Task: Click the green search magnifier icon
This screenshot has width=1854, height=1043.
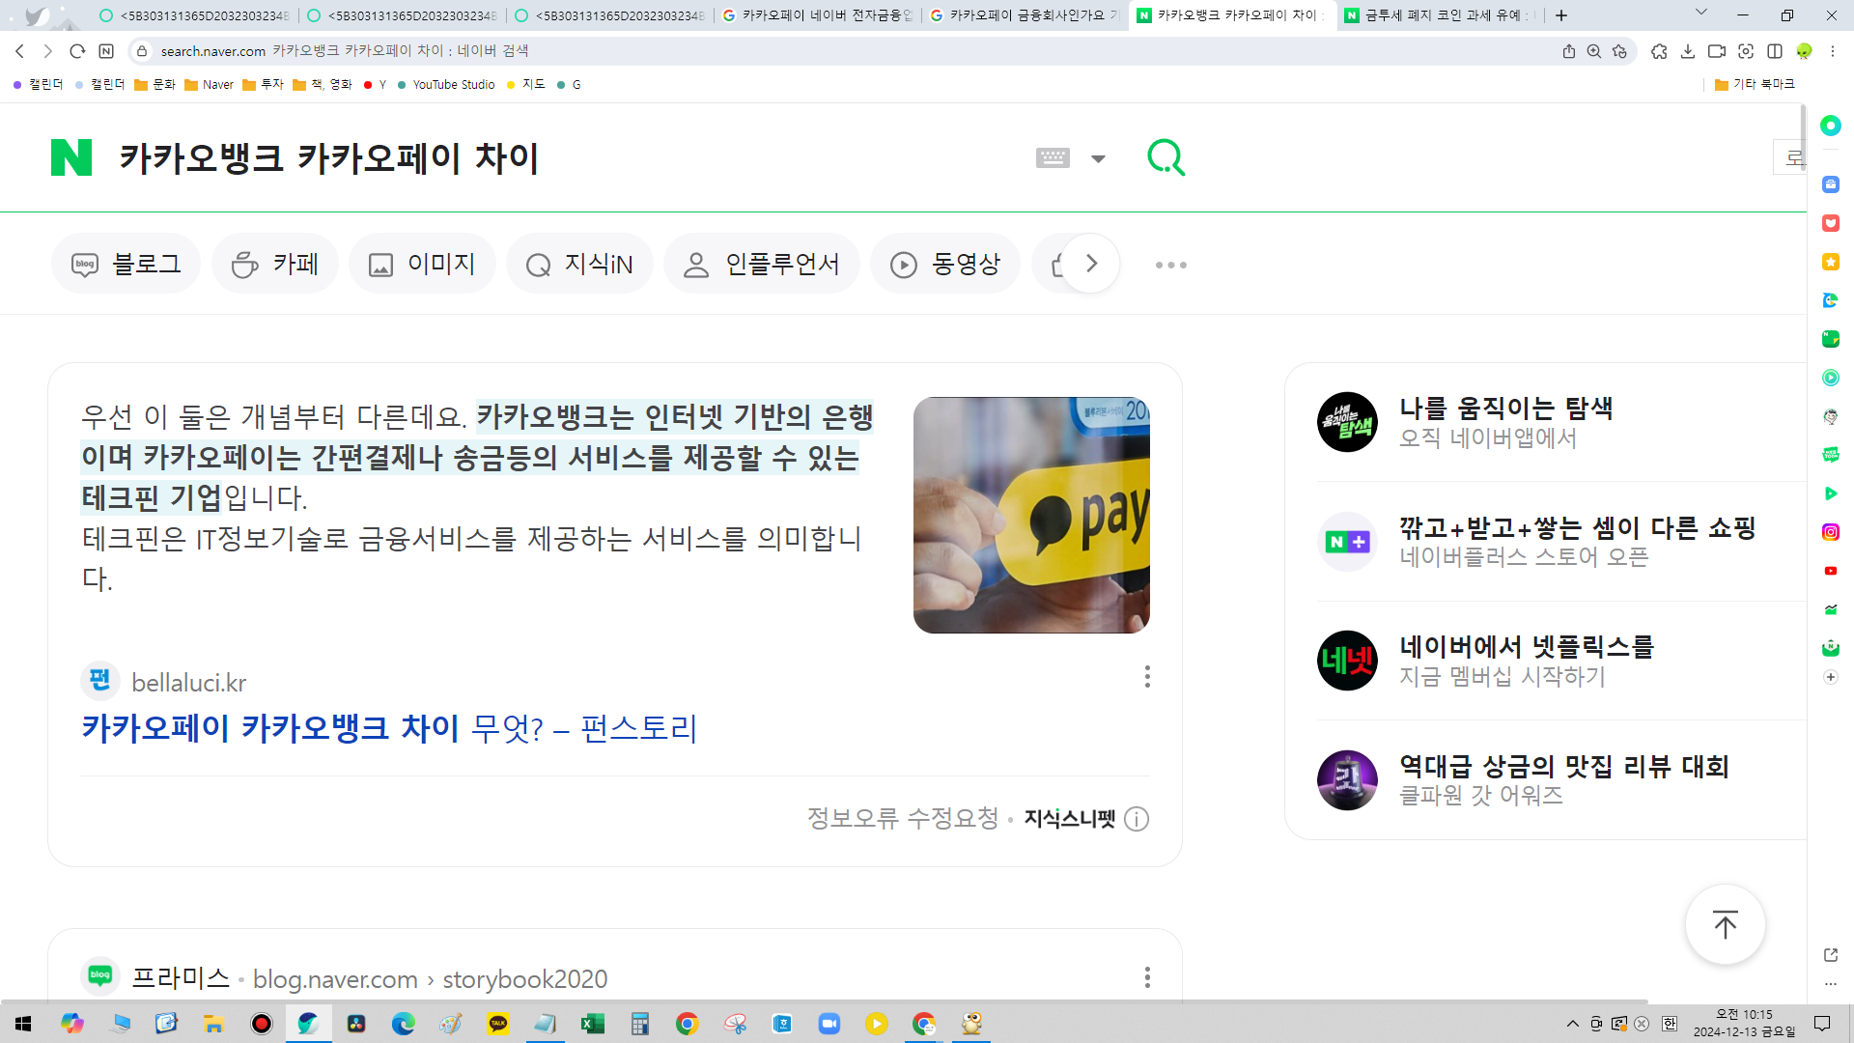Action: coord(1166,156)
